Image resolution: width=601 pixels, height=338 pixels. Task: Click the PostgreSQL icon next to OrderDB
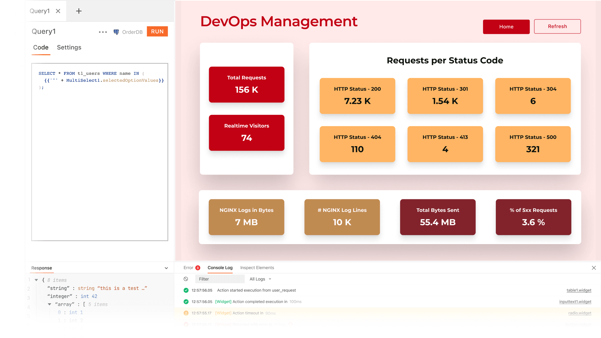pyautogui.click(x=116, y=32)
